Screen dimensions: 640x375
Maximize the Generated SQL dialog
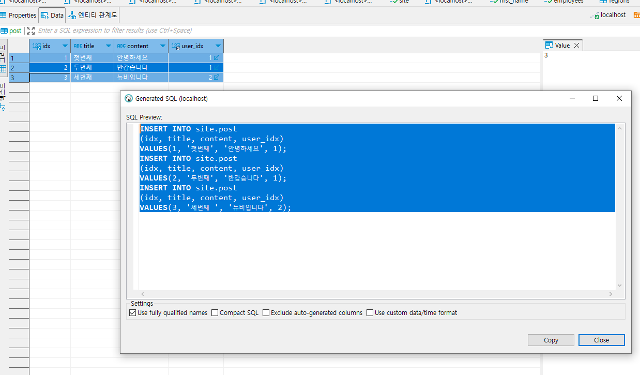click(596, 98)
